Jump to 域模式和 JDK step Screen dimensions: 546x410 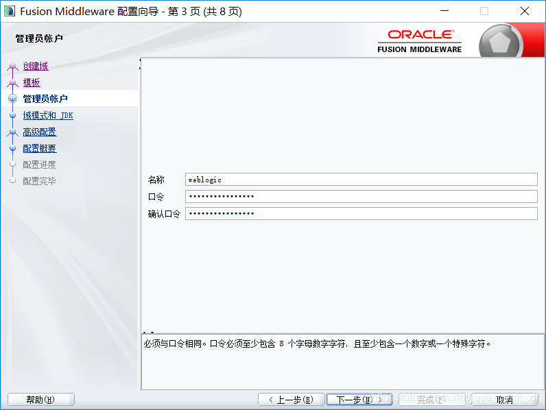[x=48, y=115]
